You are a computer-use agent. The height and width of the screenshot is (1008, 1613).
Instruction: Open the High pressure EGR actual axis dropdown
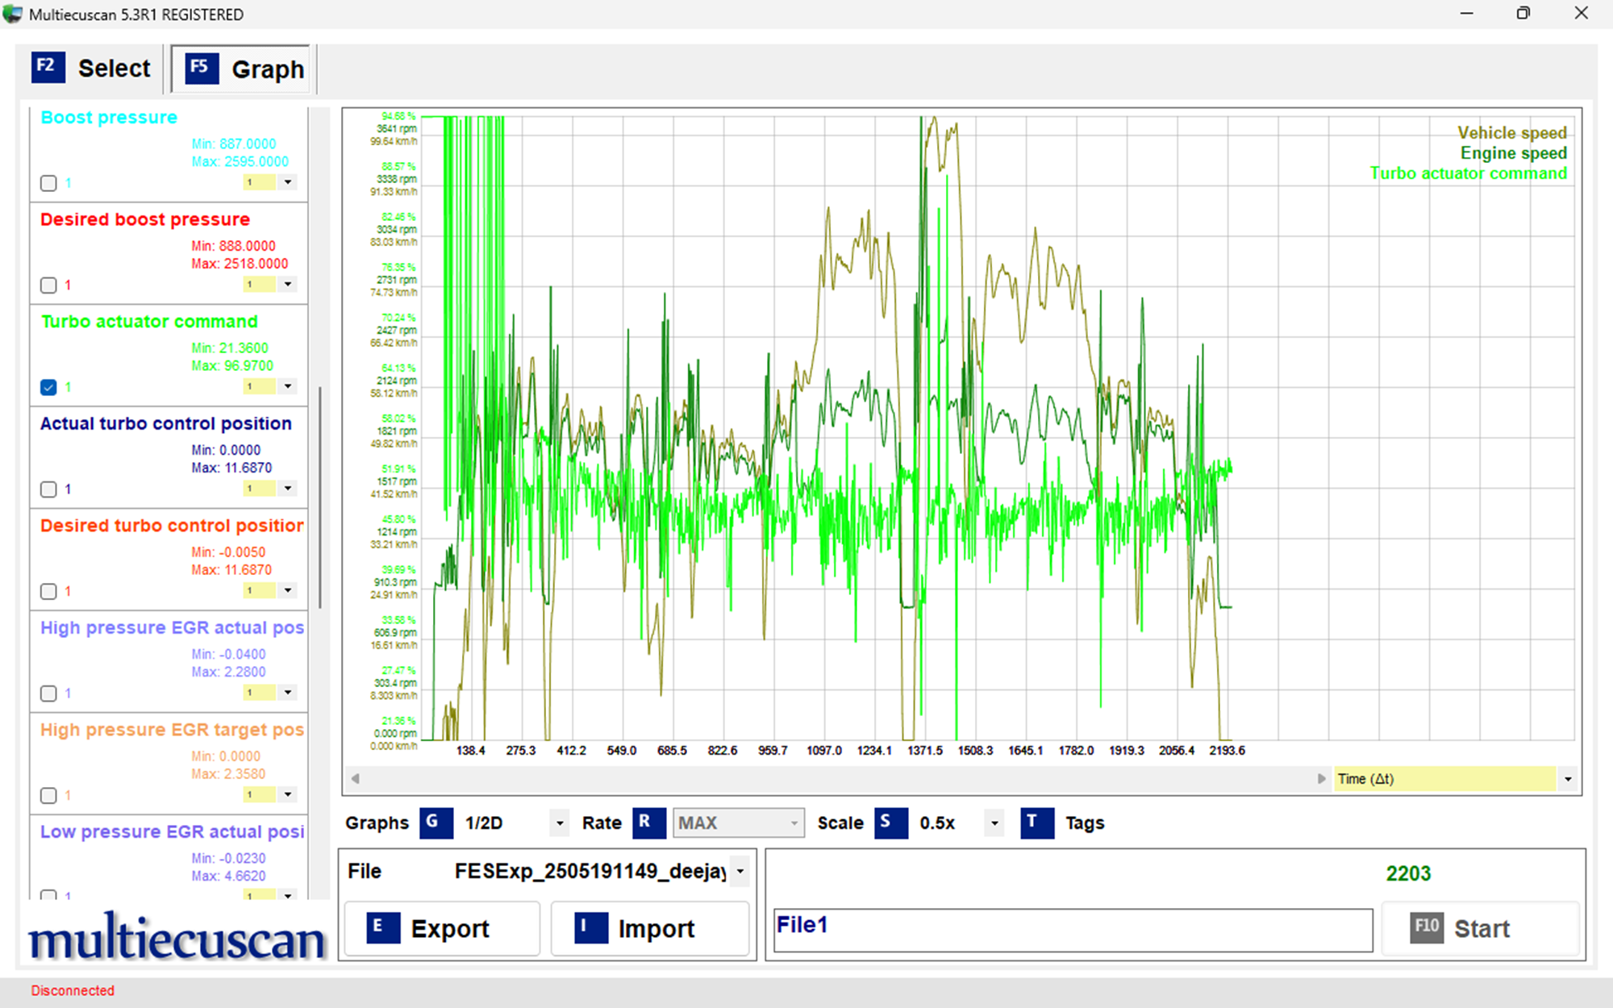288,692
